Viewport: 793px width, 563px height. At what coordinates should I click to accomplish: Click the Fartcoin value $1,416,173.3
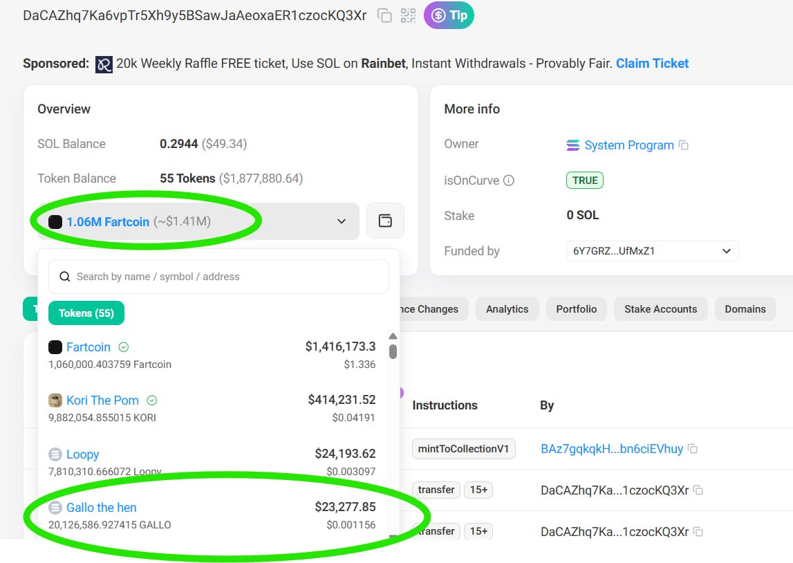coord(340,347)
